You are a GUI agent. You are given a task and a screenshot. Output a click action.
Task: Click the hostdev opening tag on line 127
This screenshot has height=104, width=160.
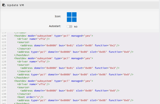pos(54,58)
